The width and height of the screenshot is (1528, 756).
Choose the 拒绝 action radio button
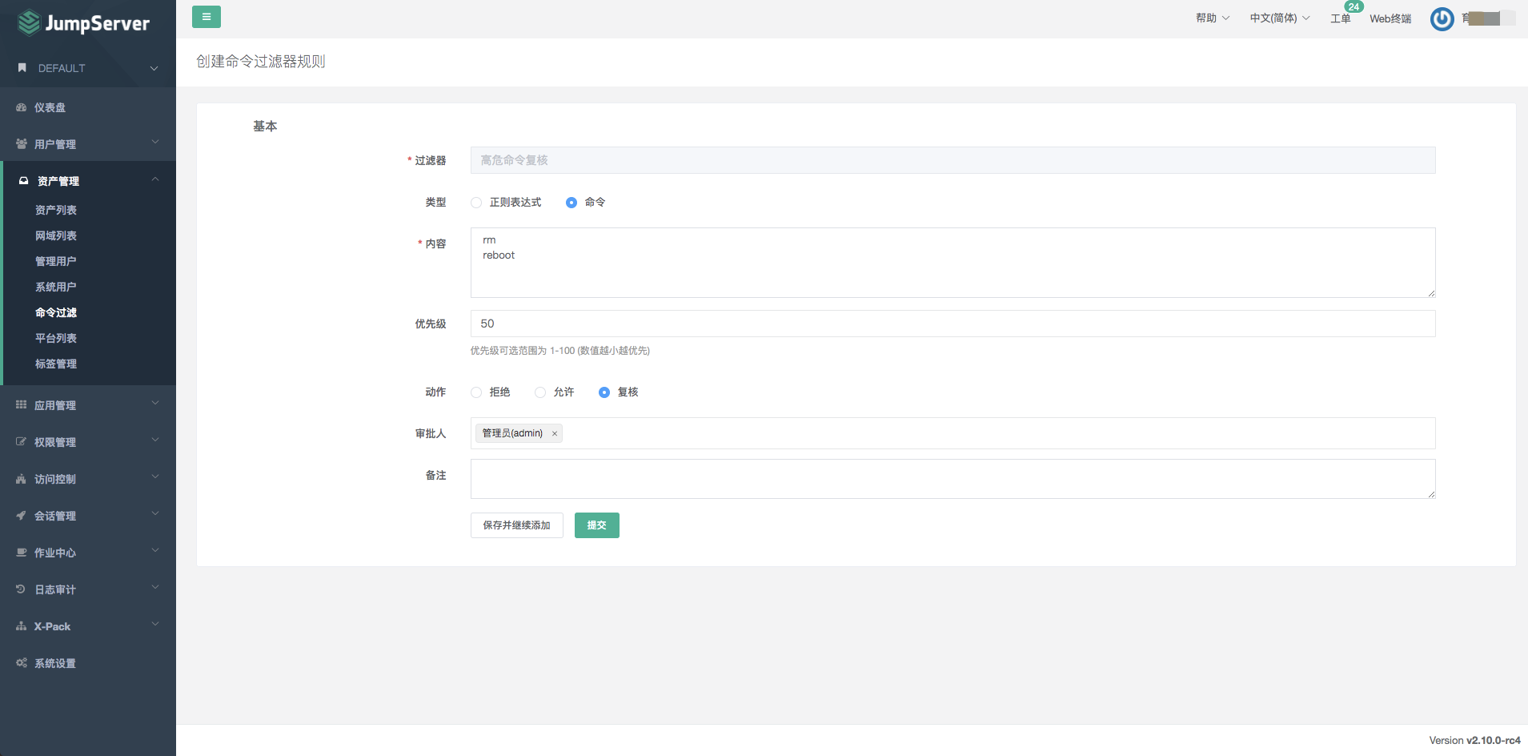pos(476,392)
